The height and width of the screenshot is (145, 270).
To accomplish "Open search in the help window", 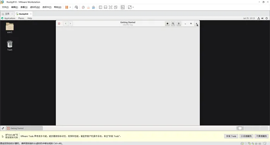I will point(173,24).
